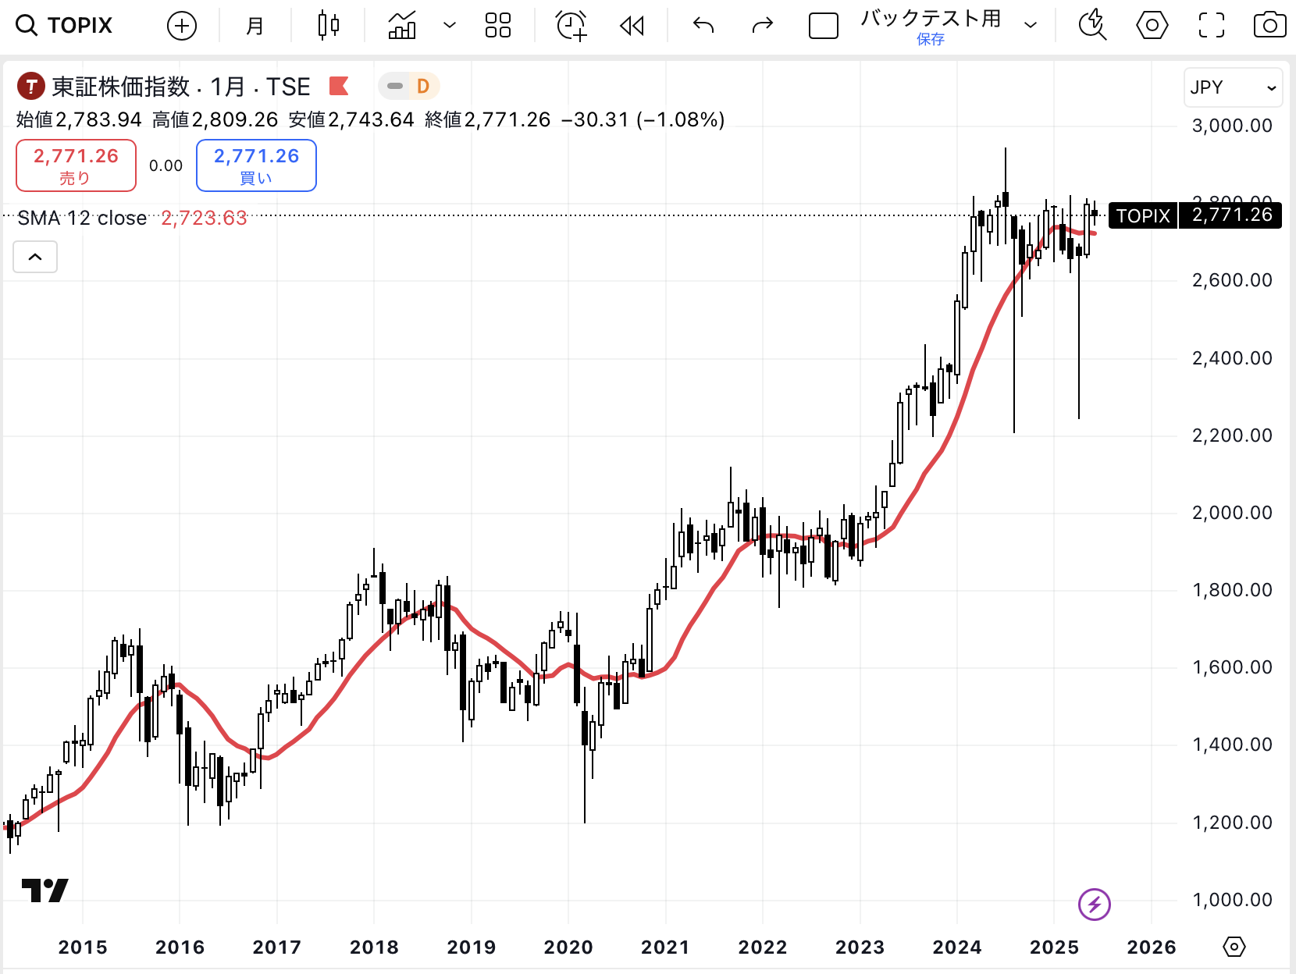Click the 3,000.00 price axis label

pos(1232,126)
